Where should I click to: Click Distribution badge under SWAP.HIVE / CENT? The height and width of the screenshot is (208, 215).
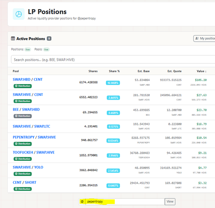(x=22, y=101)
